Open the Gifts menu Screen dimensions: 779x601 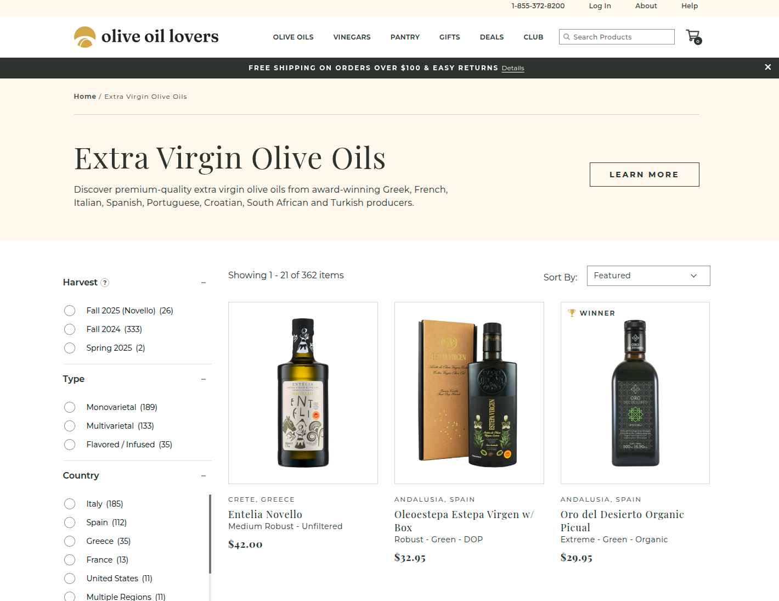coord(450,37)
